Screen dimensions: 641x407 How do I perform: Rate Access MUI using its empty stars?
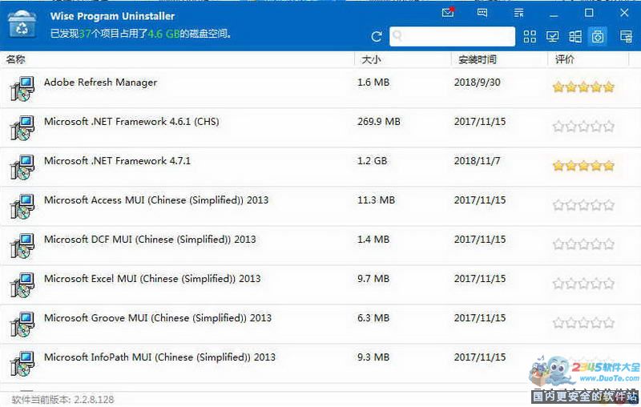(583, 204)
